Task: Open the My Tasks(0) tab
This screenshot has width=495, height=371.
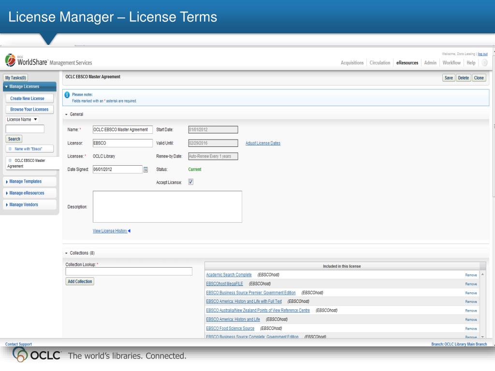Action: [15, 78]
